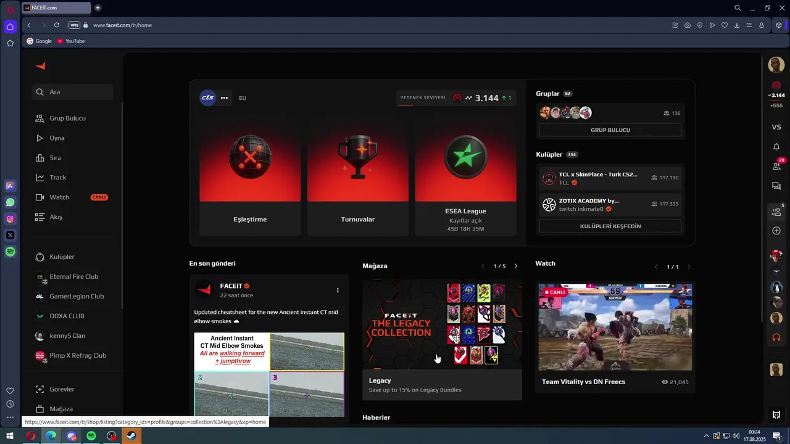790x444 pixels.
Task: Open Mağaza in the sidebar
Action: point(61,409)
